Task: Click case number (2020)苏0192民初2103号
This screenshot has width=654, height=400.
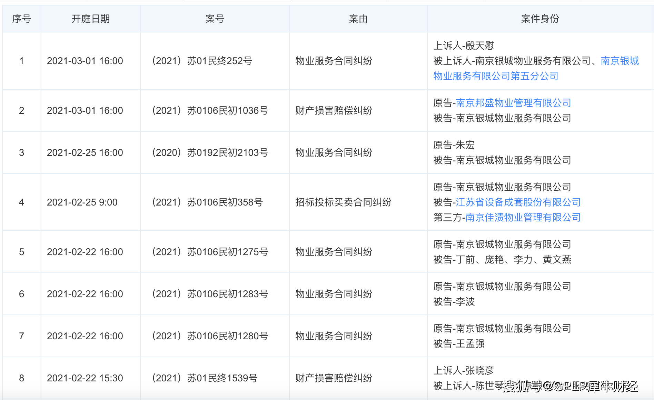Action: 210,152
